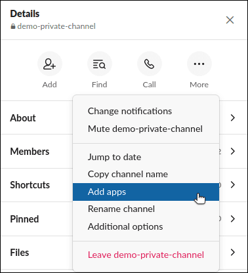Image resolution: width=248 pixels, height=273 pixels.
Task: Click the demo-private-channel name in header
Action: pyautogui.click(x=56, y=26)
